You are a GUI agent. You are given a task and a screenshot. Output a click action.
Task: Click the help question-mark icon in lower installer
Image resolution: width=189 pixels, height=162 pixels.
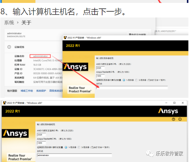point(173,119)
